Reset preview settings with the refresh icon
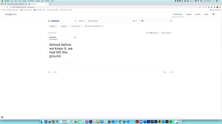This screenshot has width=222, height=124. [171, 21]
